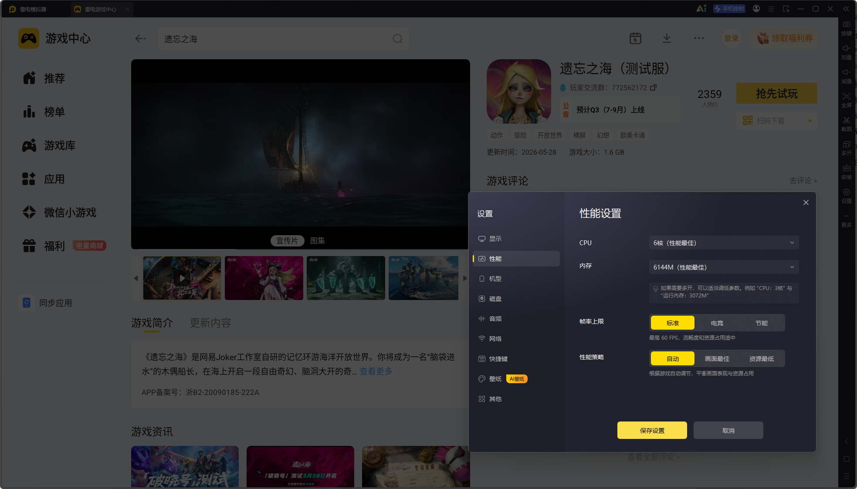The height and width of the screenshot is (489, 857).
Task: Go back with the arrow beside search box
Action: point(140,39)
